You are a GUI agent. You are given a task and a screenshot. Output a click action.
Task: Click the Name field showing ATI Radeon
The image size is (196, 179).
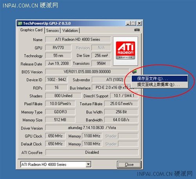[x=78, y=39]
